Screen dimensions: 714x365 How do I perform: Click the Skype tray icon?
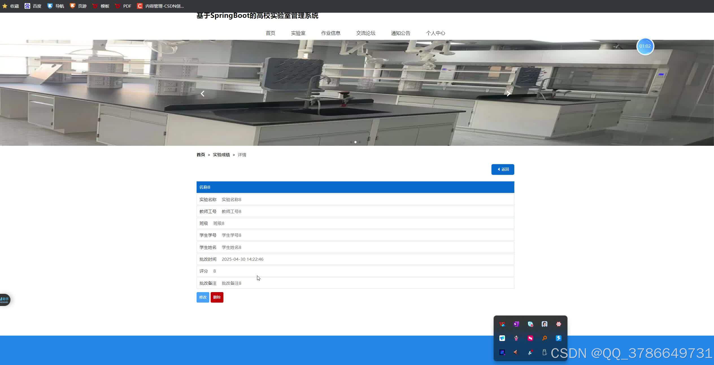tap(530, 324)
